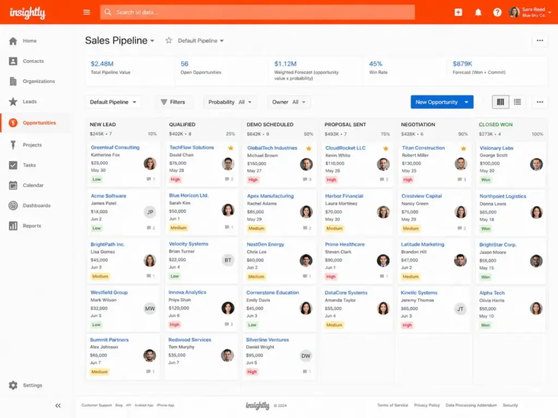Screen dimensions: 558x418
Task: Click in the Search all data field
Action: (257, 12)
